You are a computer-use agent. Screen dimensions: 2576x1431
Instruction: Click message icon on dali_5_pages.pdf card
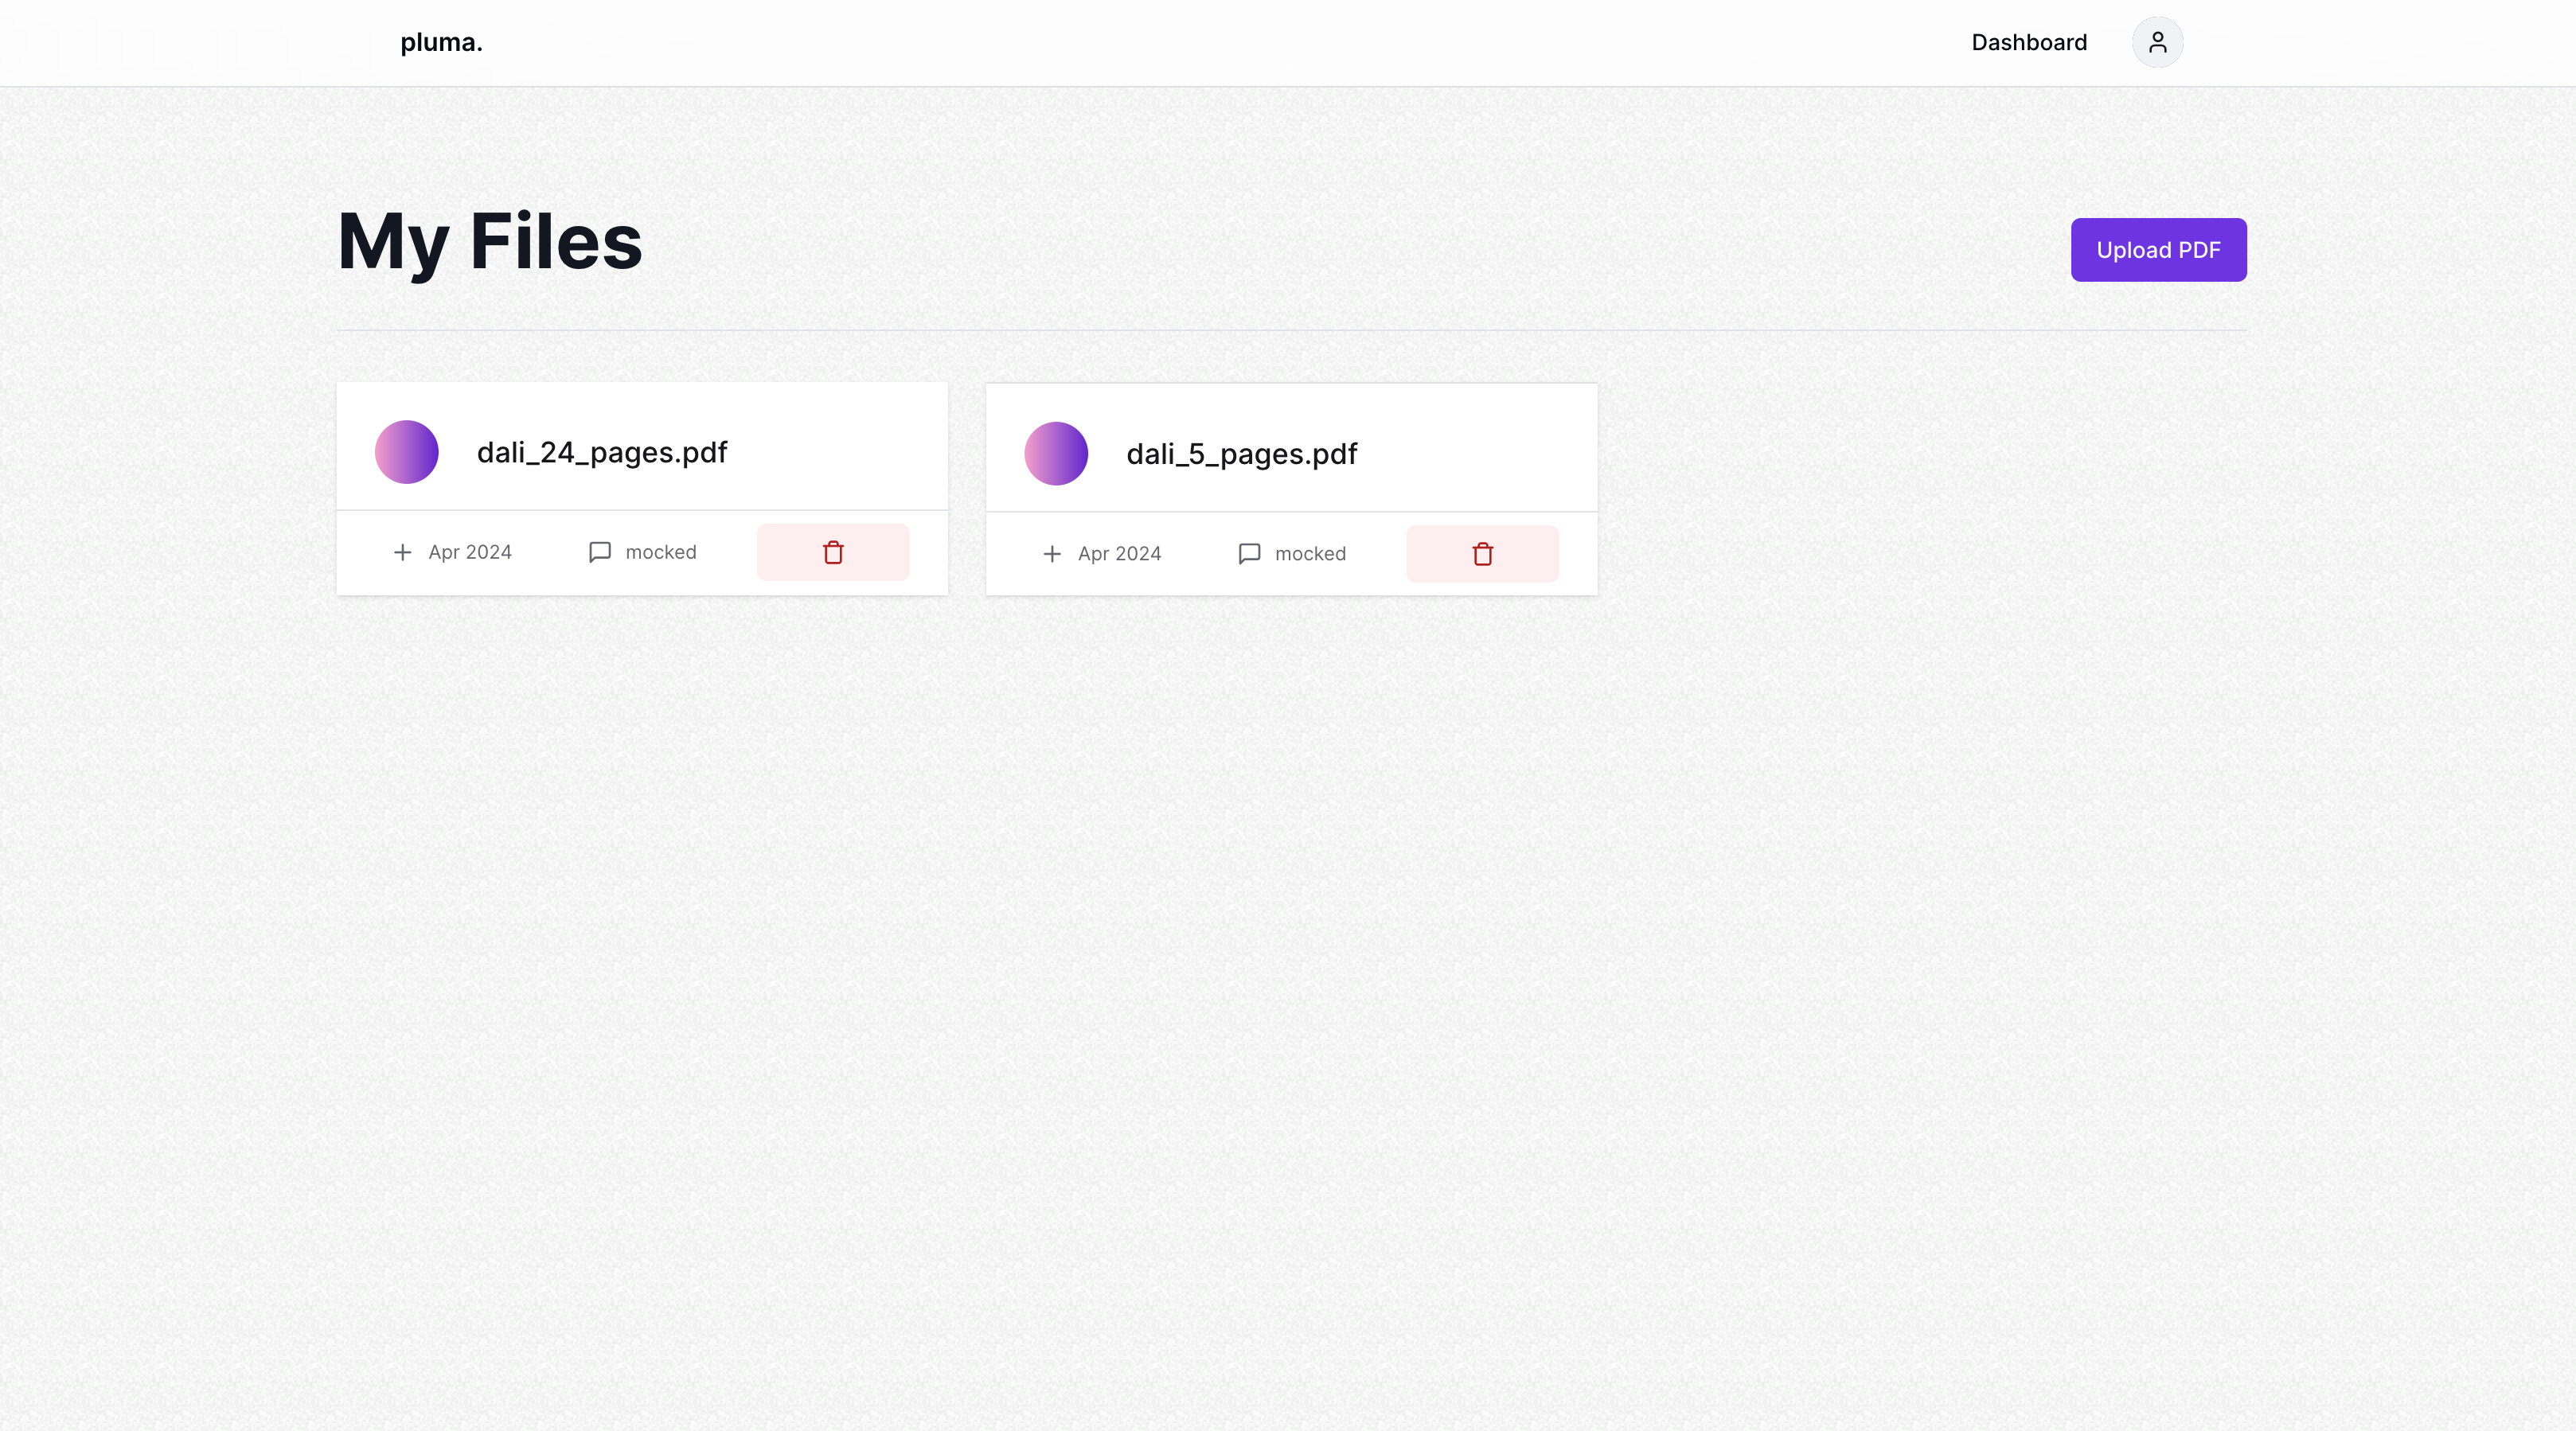coord(1249,554)
